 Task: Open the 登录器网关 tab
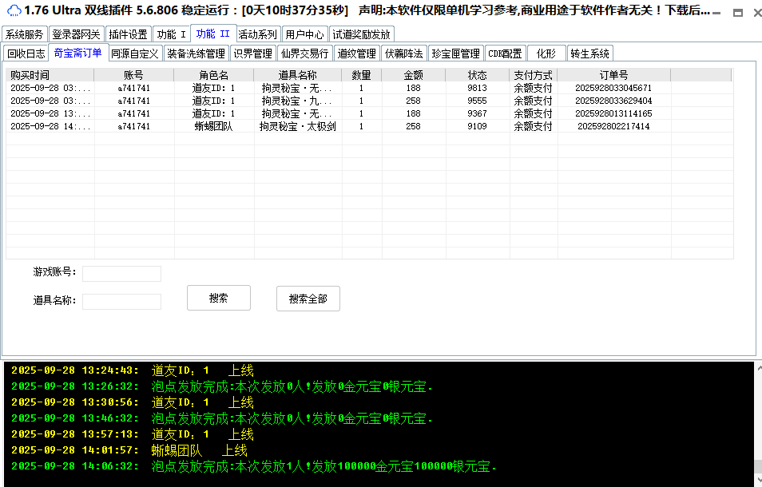(76, 34)
